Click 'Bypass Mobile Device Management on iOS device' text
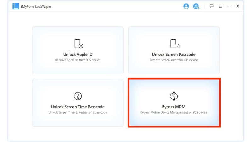Image resolution: width=252 pixels, height=142 pixels. point(174,112)
